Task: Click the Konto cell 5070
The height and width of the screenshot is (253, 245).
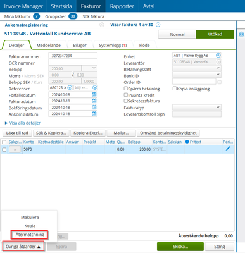Action: pos(30,149)
